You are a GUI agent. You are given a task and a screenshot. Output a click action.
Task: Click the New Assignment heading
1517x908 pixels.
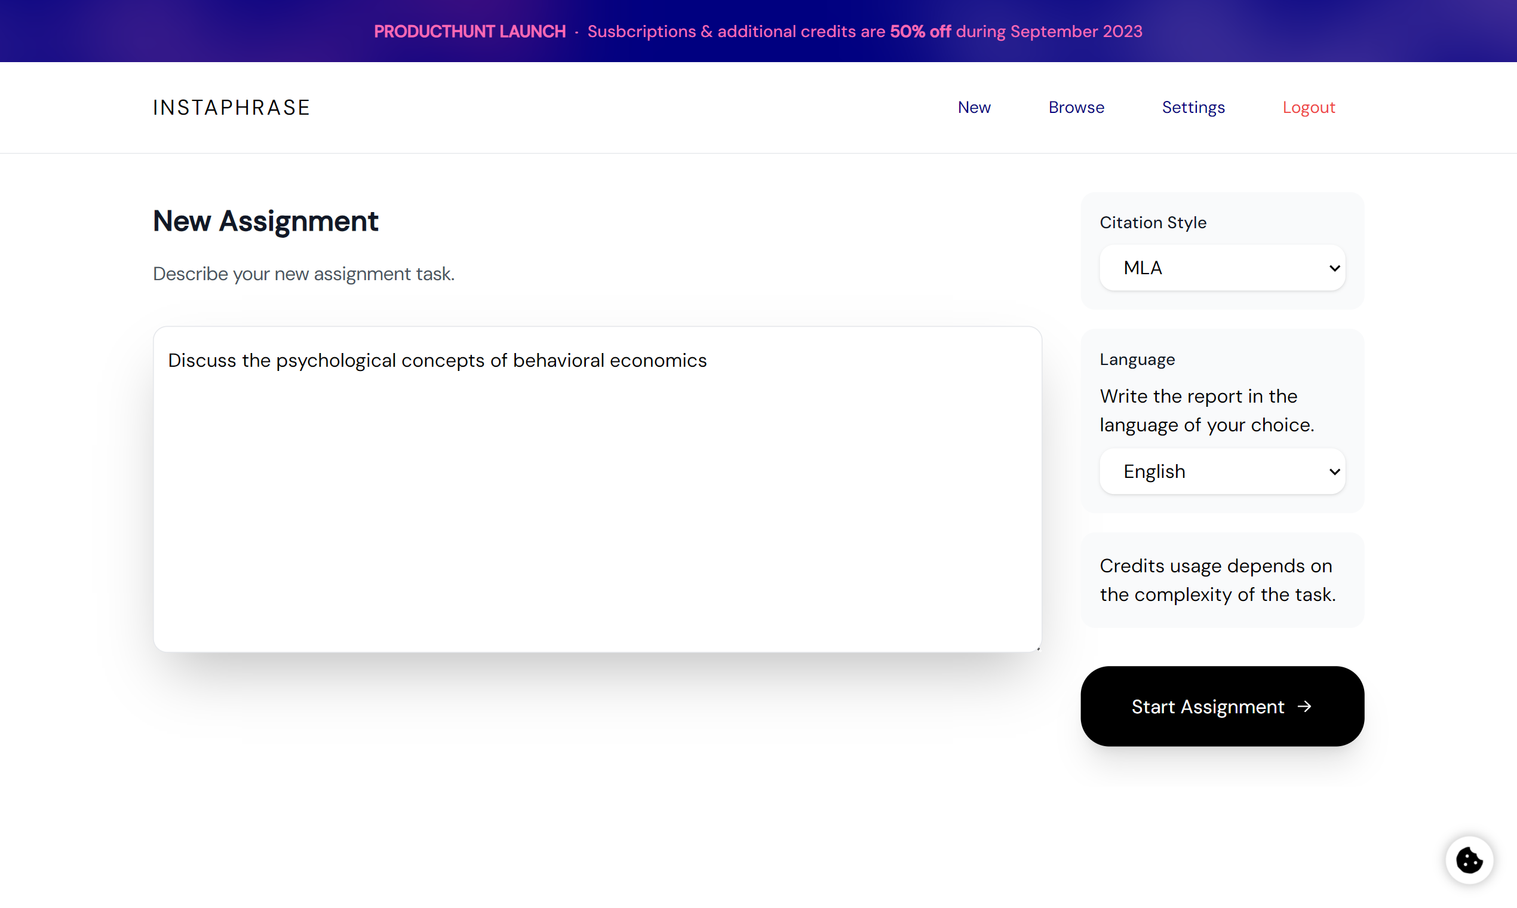click(x=265, y=221)
